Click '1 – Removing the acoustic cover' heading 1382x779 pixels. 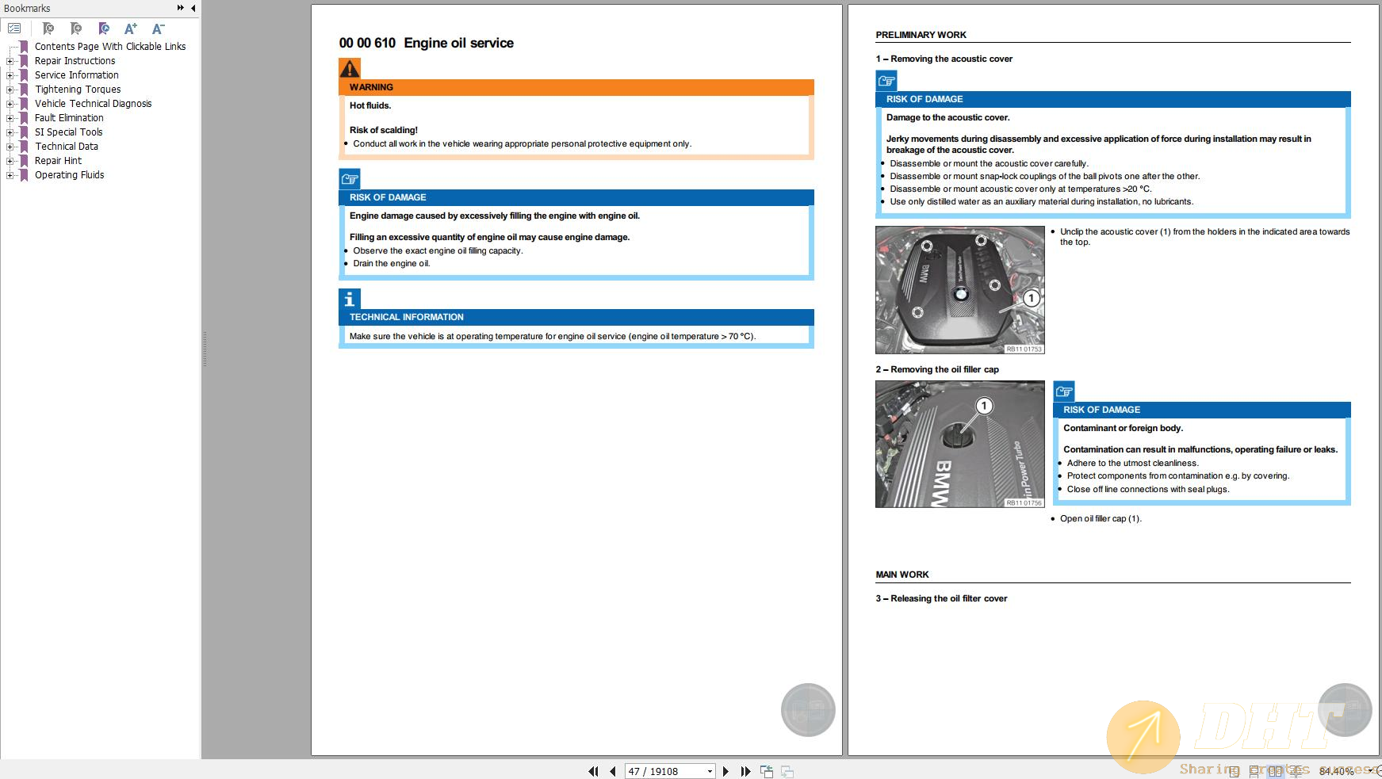pos(944,59)
